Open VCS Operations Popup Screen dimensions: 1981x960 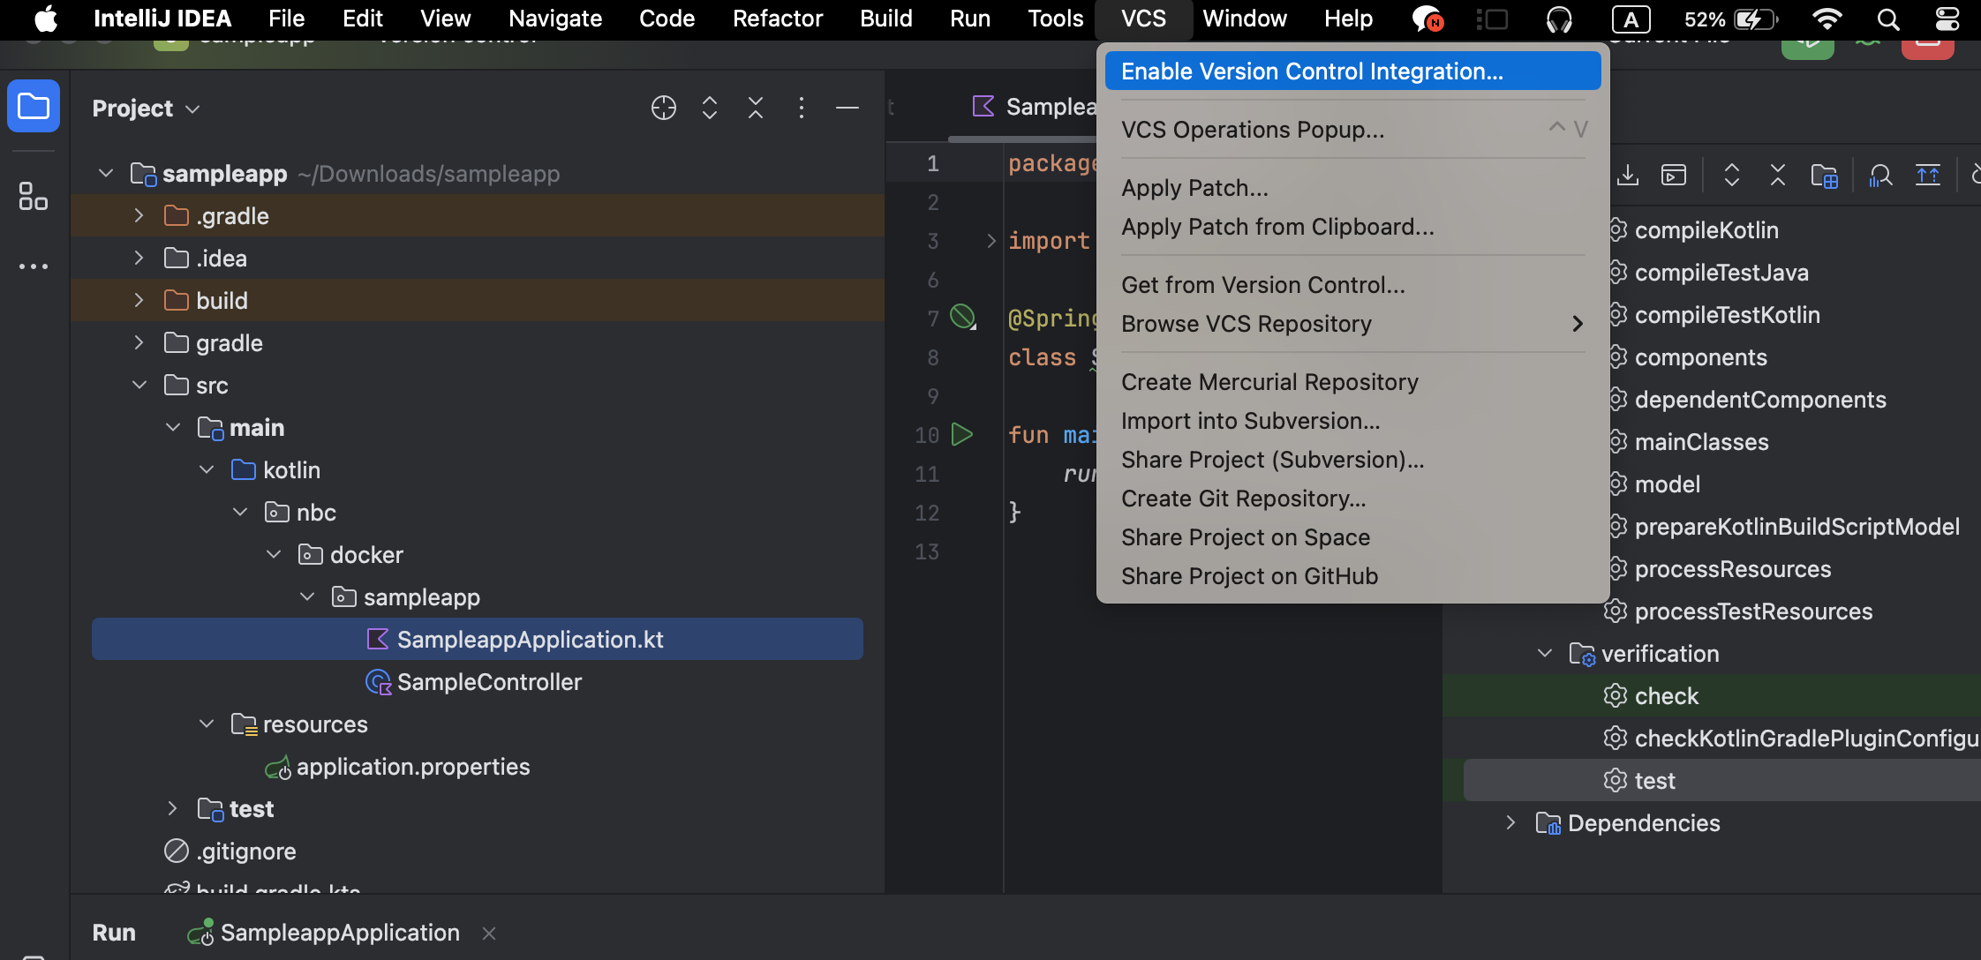pos(1352,129)
